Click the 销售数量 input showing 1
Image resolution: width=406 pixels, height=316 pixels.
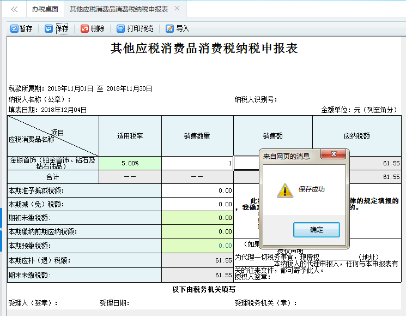coord(197,163)
